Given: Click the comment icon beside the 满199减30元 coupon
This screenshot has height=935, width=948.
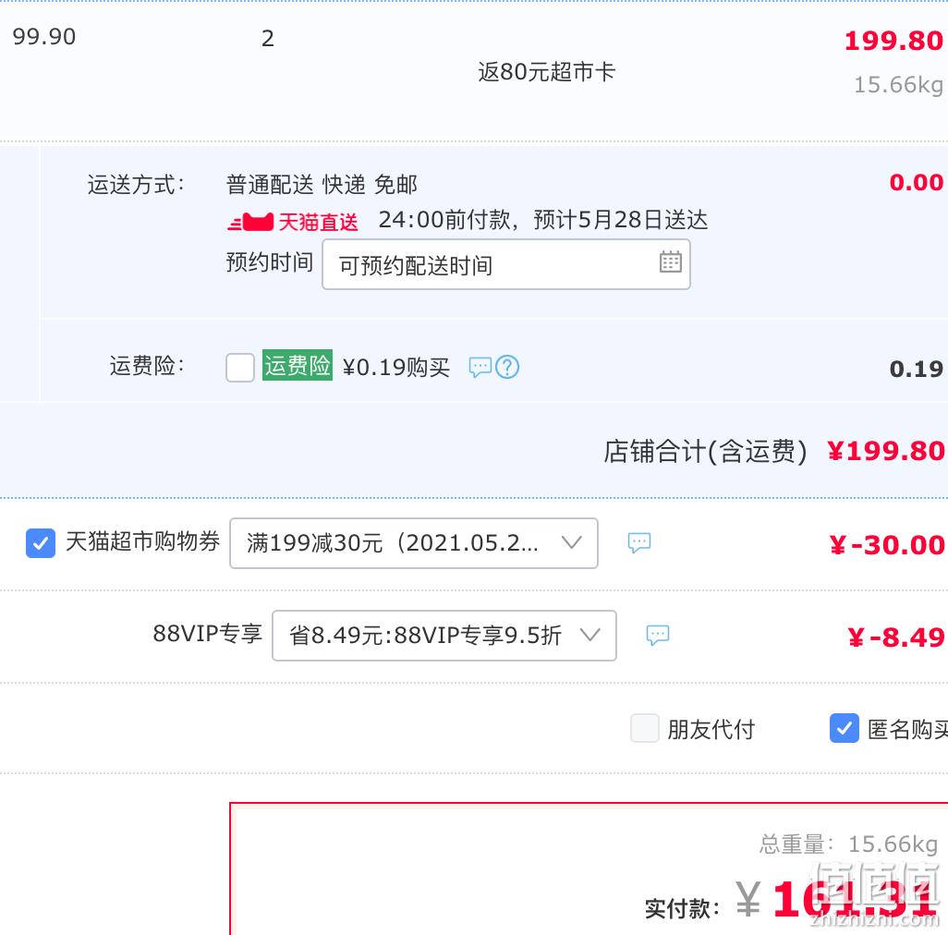Looking at the screenshot, I should [x=639, y=542].
